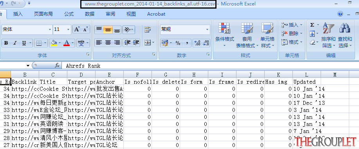Decrease indent
Image resolution: width=359 pixels, height=149 pixels.
click(127, 43)
